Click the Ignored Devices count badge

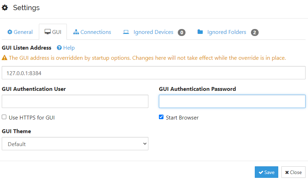(x=182, y=32)
